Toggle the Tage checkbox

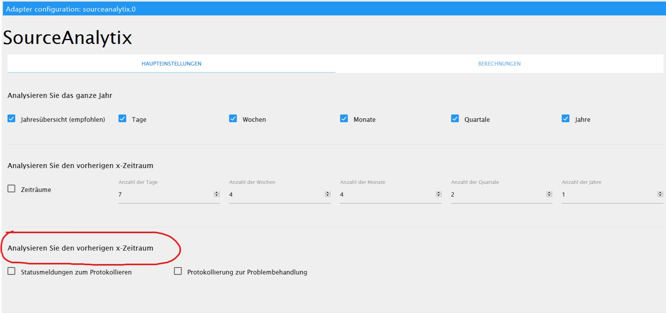tap(122, 119)
